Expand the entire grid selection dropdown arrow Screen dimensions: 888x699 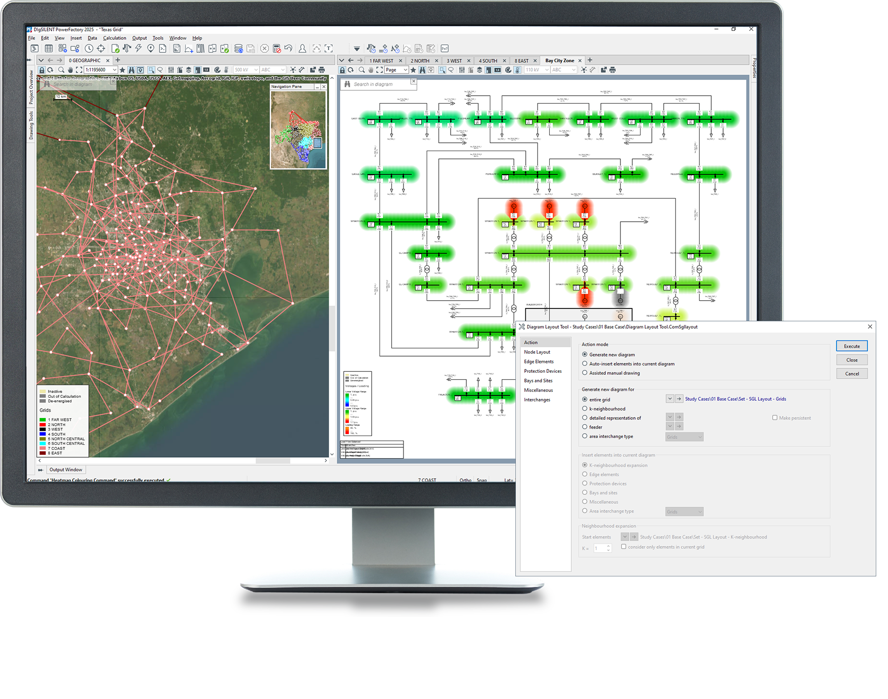coord(670,399)
